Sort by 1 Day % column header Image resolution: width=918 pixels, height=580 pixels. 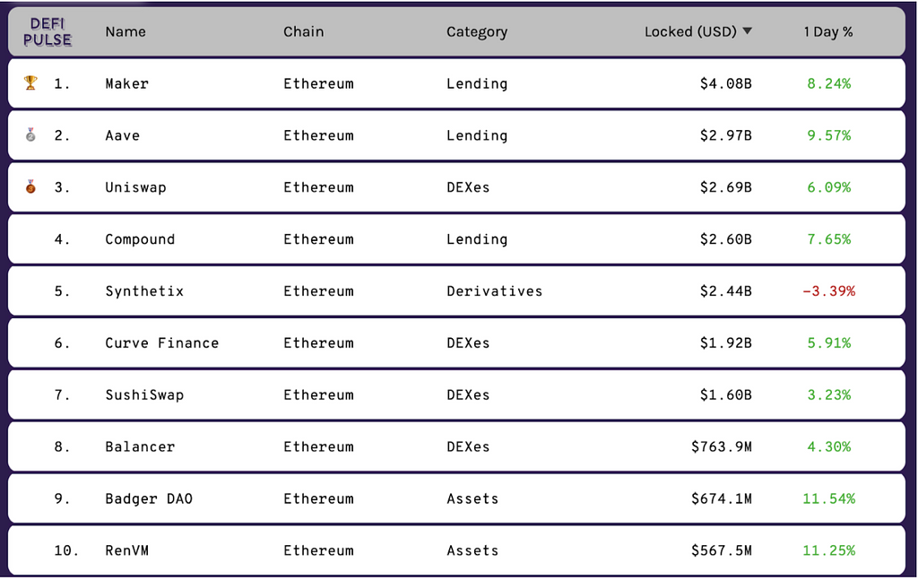[x=828, y=31]
